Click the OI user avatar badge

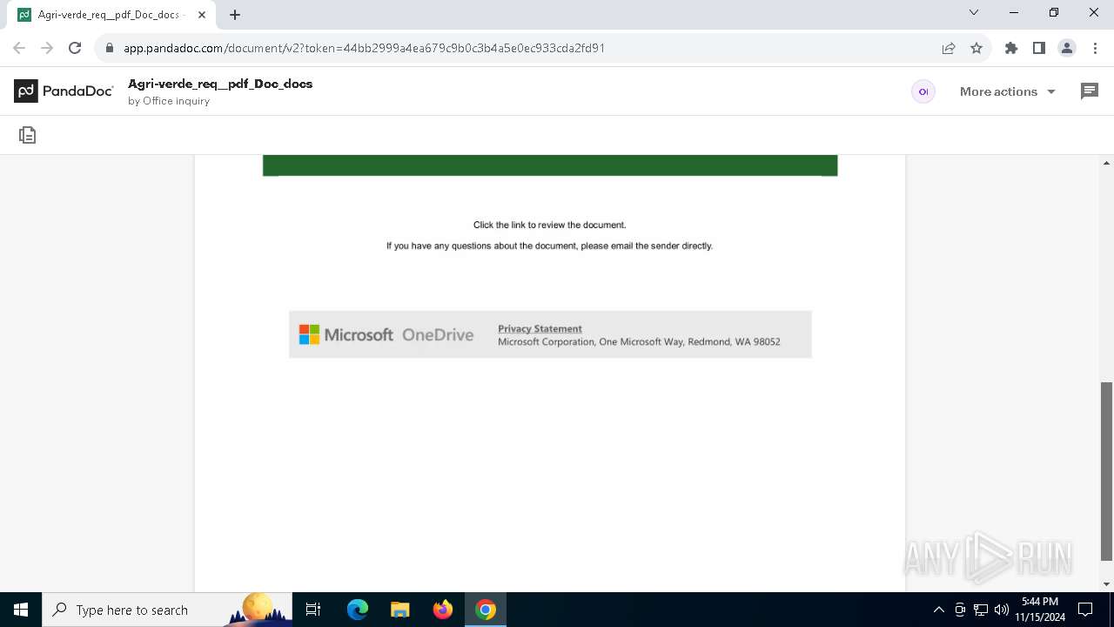pyautogui.click(x=923, y=91)
